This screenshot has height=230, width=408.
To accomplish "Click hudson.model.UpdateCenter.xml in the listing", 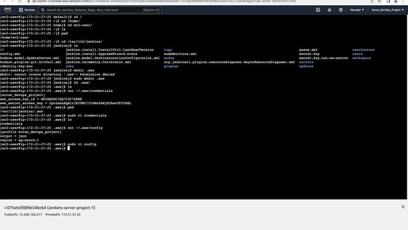I will click(30, 58).
